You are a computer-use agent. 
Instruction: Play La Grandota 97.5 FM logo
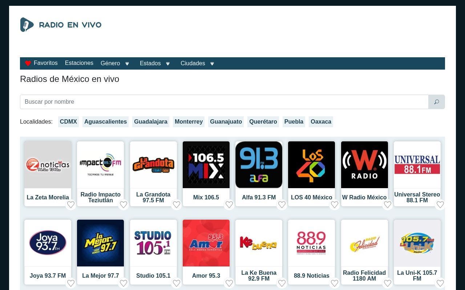click(153, 165)
